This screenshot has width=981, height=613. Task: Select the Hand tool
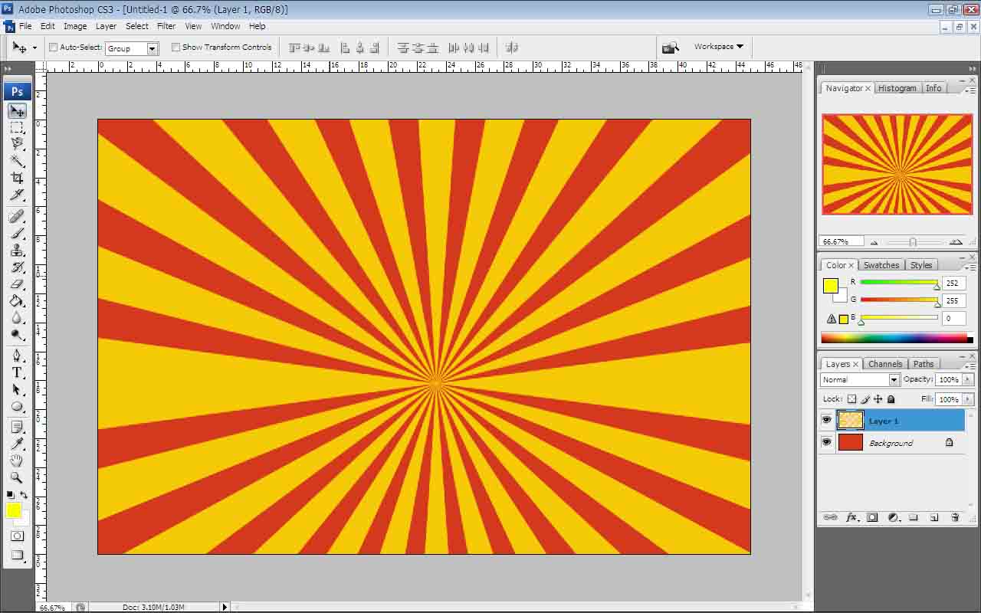17,461
